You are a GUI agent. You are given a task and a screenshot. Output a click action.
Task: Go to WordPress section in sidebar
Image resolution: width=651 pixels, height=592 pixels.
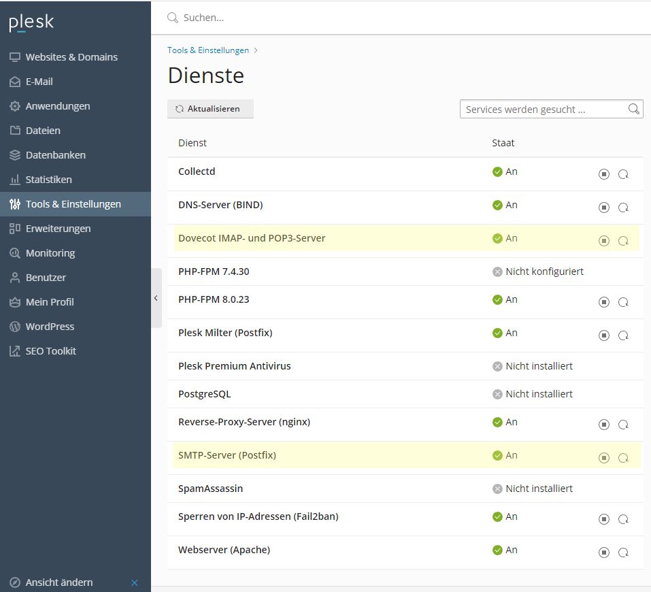click(50, 327)
